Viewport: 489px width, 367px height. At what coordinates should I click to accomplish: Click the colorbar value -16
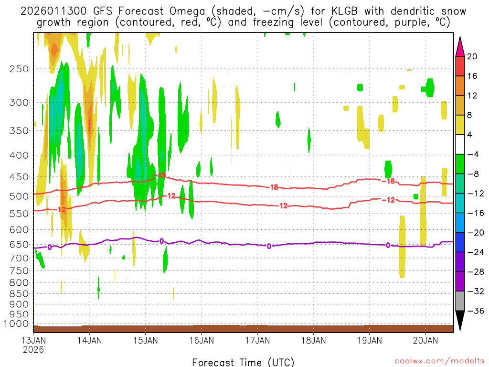pyautogui.click(x=476, y=213)
